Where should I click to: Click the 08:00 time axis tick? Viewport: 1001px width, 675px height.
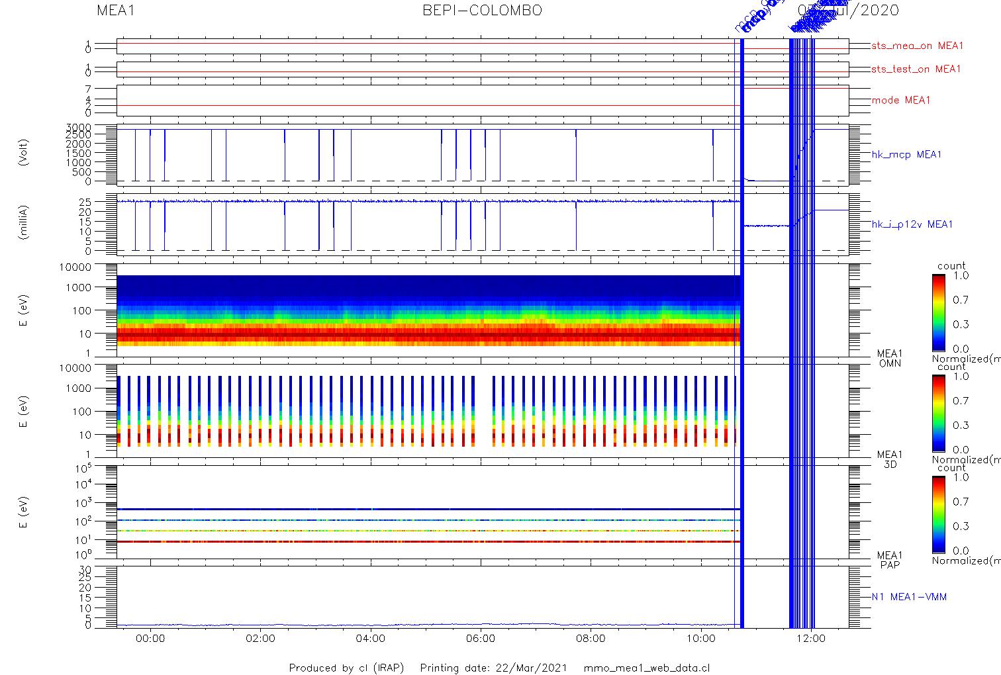pos(591,639)
